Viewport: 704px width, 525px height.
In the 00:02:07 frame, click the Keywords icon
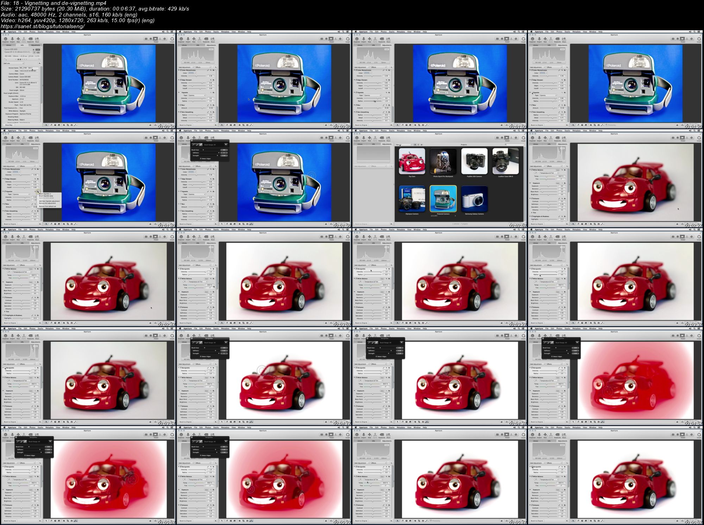pos(382,138)
